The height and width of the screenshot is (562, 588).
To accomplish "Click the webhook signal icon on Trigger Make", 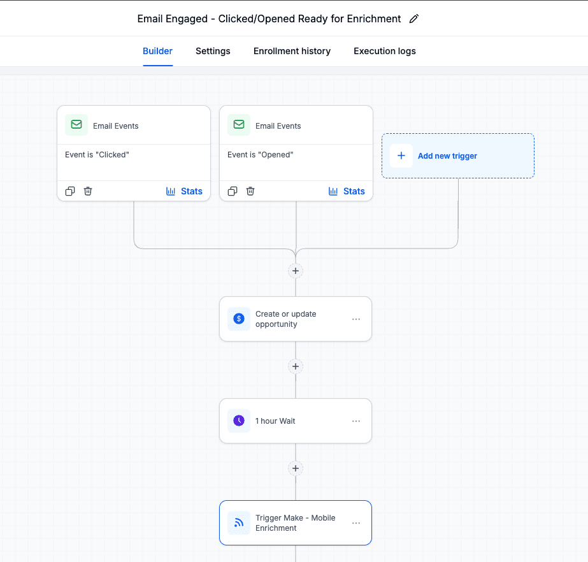I will 239,523.
